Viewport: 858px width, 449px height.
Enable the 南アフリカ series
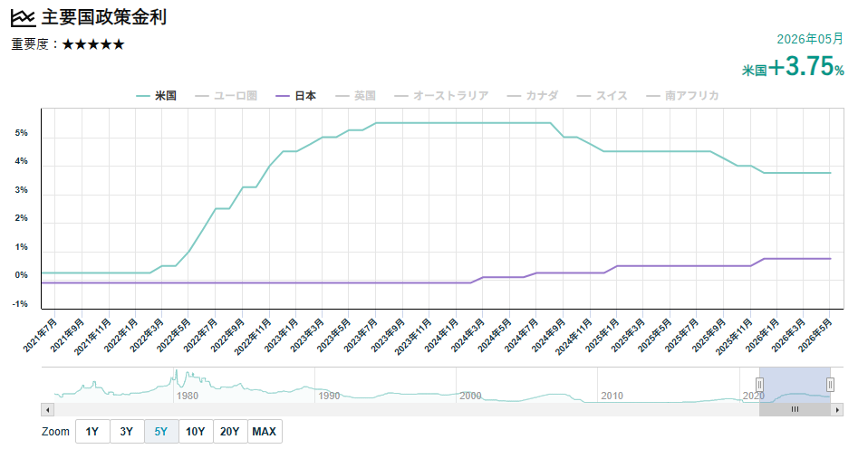pyautogui.click(x=682, y=96)
